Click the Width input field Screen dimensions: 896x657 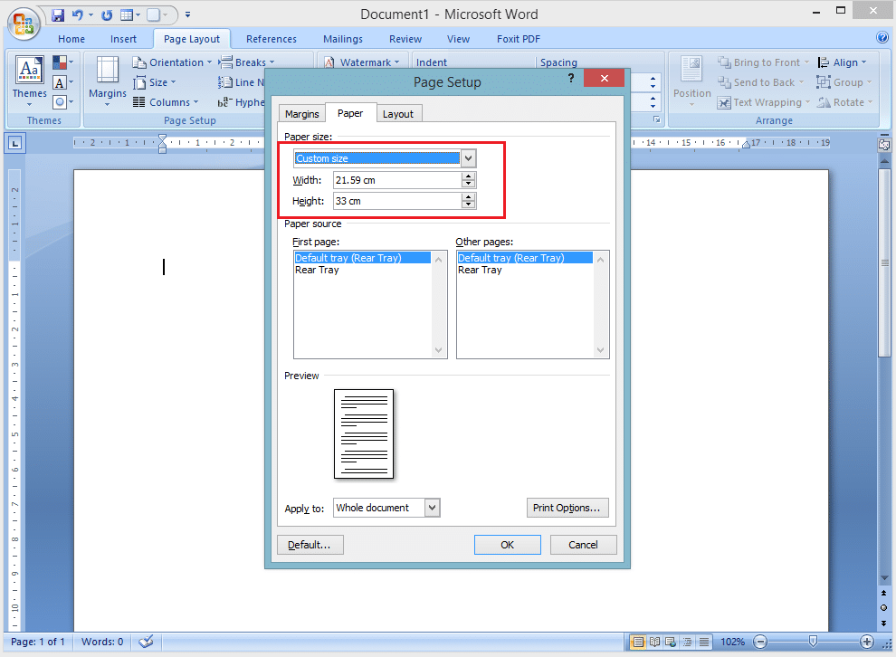click(397, 180)
